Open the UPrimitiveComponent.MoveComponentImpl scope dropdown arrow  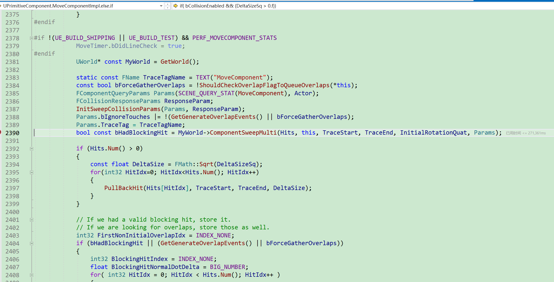161,6
